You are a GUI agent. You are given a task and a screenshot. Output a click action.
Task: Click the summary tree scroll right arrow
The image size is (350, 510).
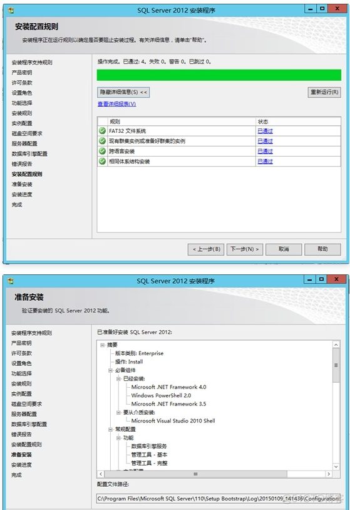[x=329, y=474]
